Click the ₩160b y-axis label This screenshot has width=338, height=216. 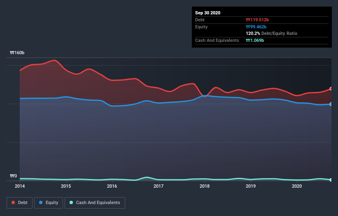pos(17,53)
